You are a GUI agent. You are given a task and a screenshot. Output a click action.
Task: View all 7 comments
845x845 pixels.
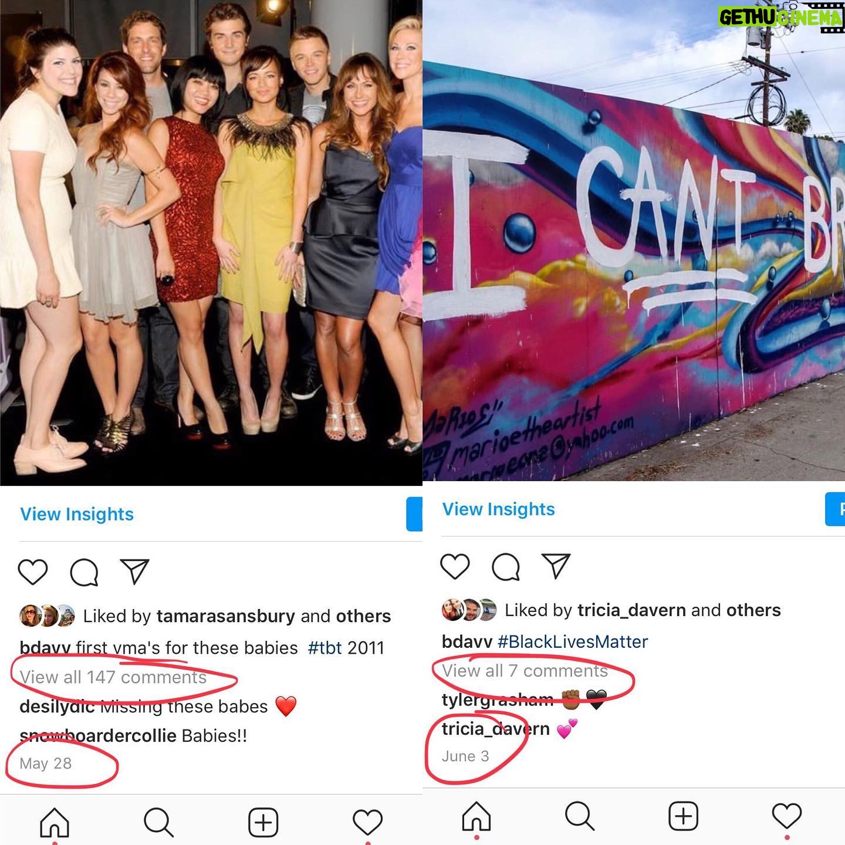[525, 671]
